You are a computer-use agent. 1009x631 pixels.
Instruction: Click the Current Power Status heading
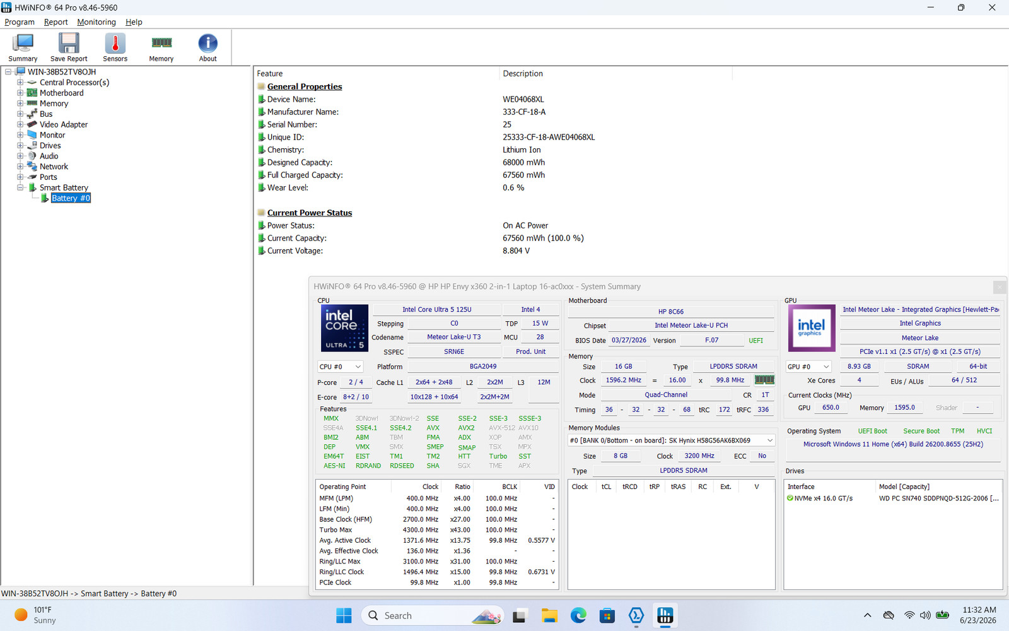tap(310, 213)
